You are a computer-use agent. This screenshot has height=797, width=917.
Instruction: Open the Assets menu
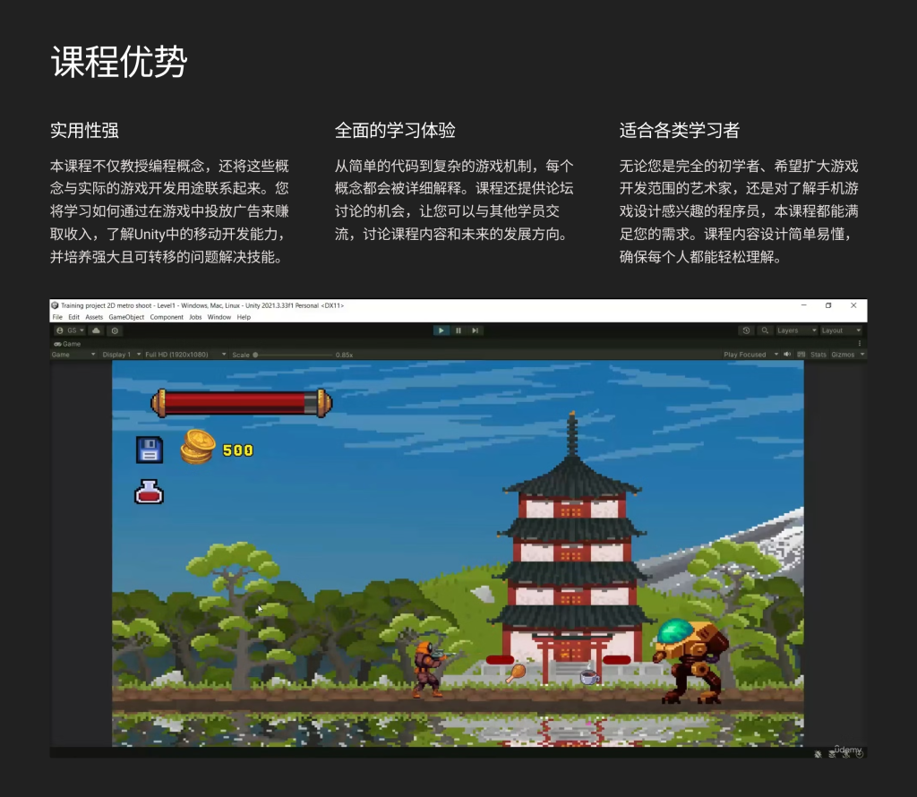click(94, 317)
